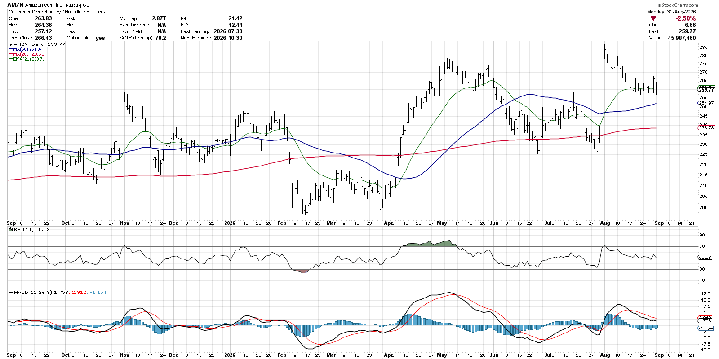Click the Mkt Cap value 2.87T
Image resolution: width=719 pixels, height=359 pixels.
click(159, 18)
